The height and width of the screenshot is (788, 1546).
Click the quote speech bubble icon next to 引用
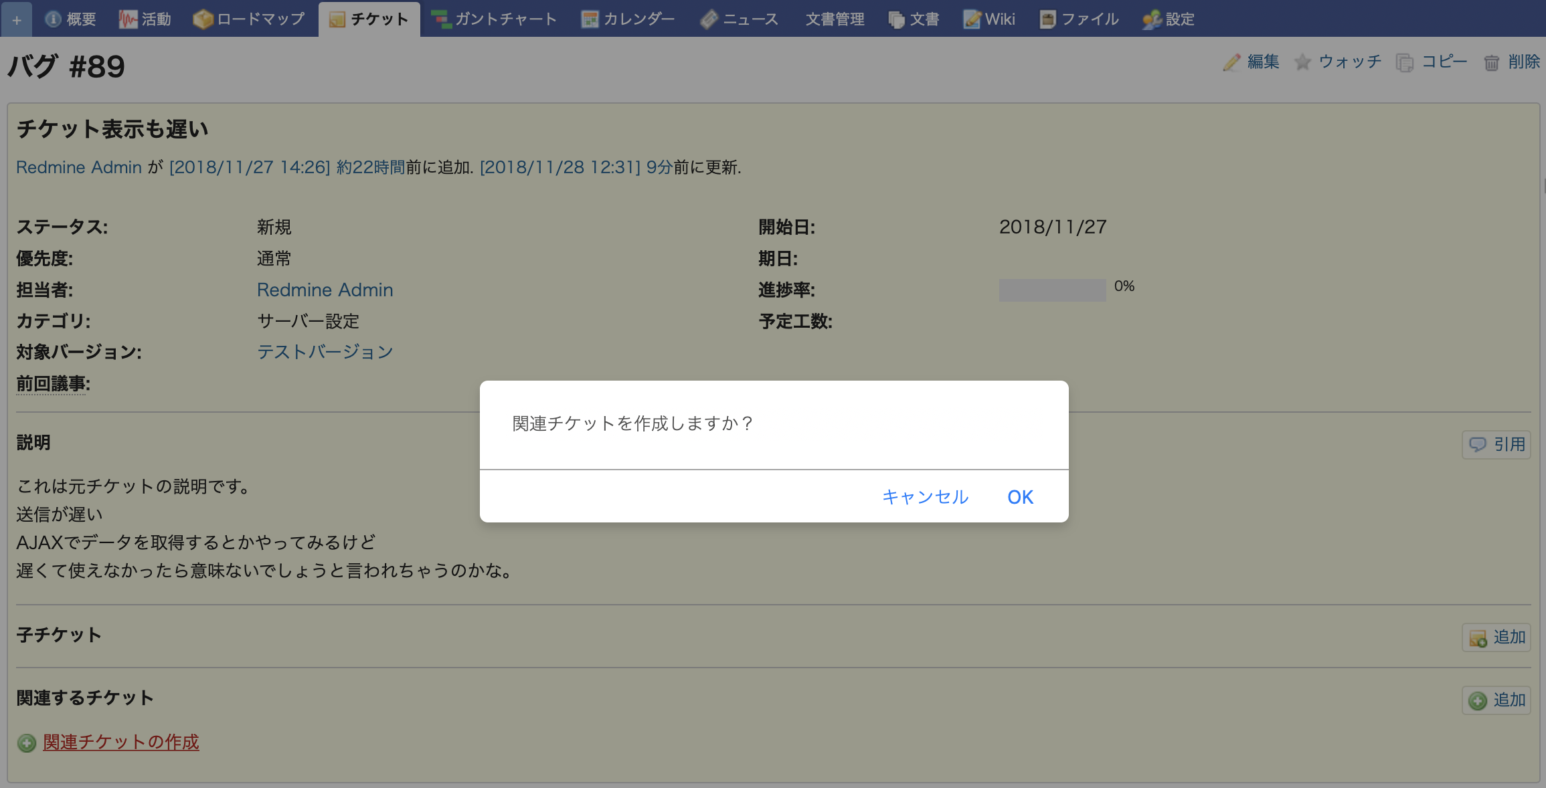pos(1478,444)
